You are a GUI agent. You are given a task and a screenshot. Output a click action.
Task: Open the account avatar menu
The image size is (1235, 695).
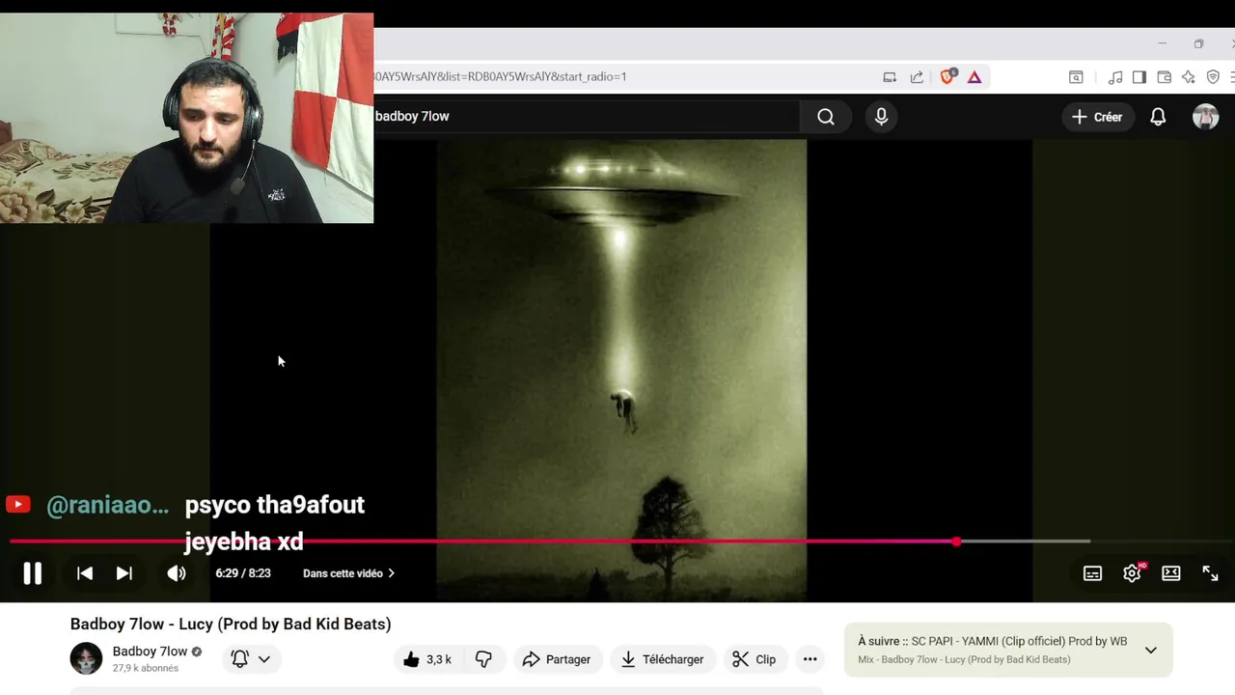click(1206, 117)
